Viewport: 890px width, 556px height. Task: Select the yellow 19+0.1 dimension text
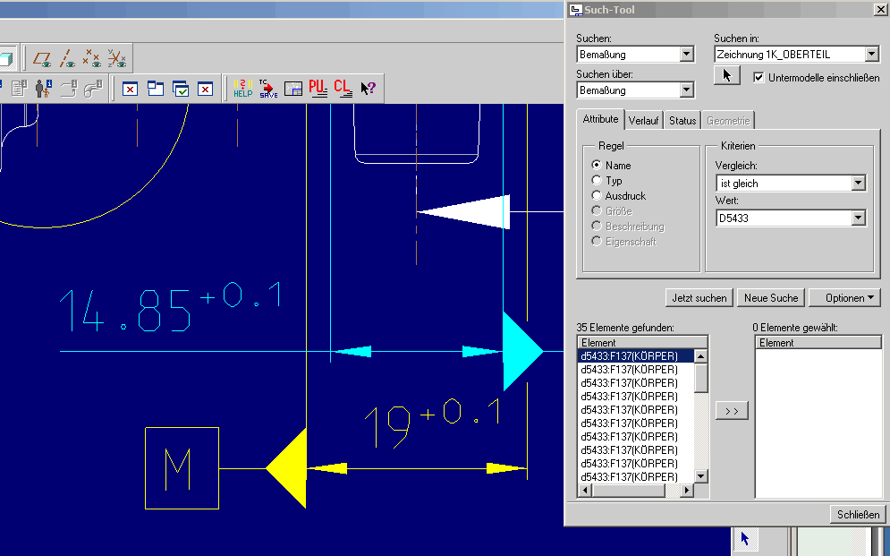tap(433, 423)
